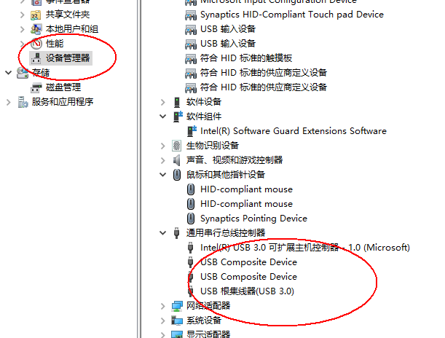Expand the 系统设备 category
The height and width of the screenshot is (338, 445).
coord(162,321)
